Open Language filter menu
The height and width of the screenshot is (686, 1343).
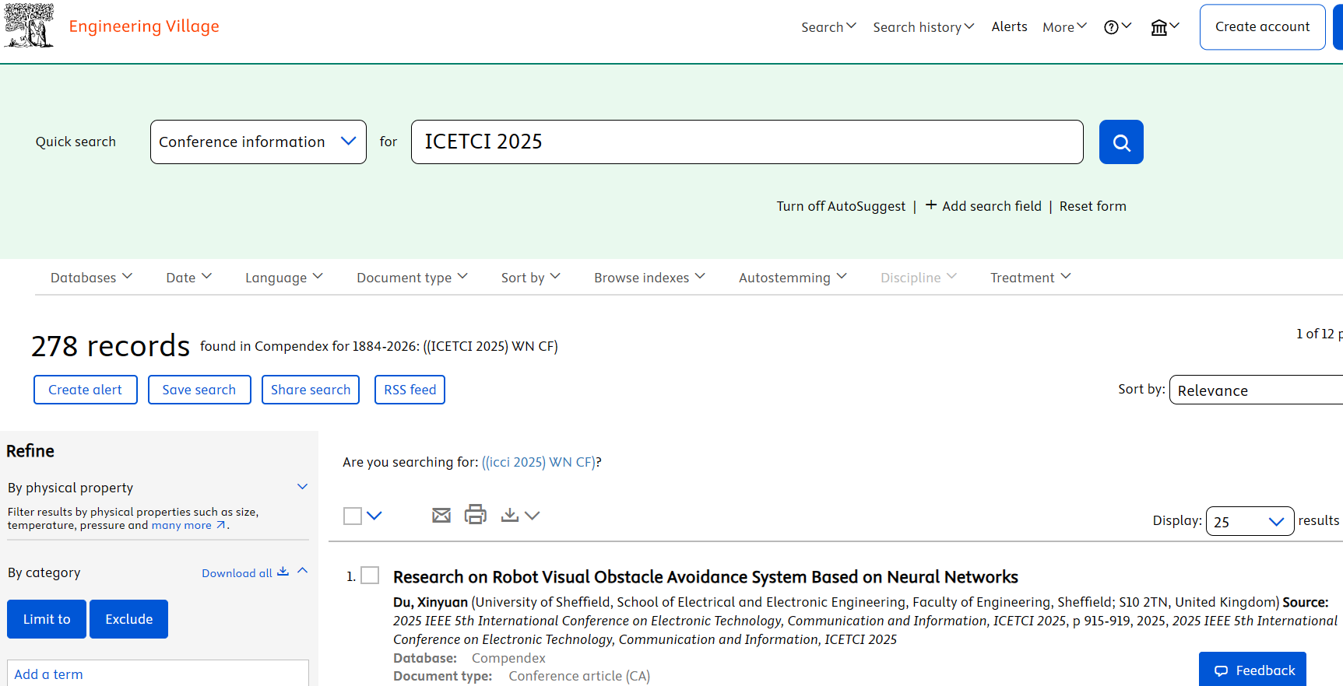(x=283, y=278)
